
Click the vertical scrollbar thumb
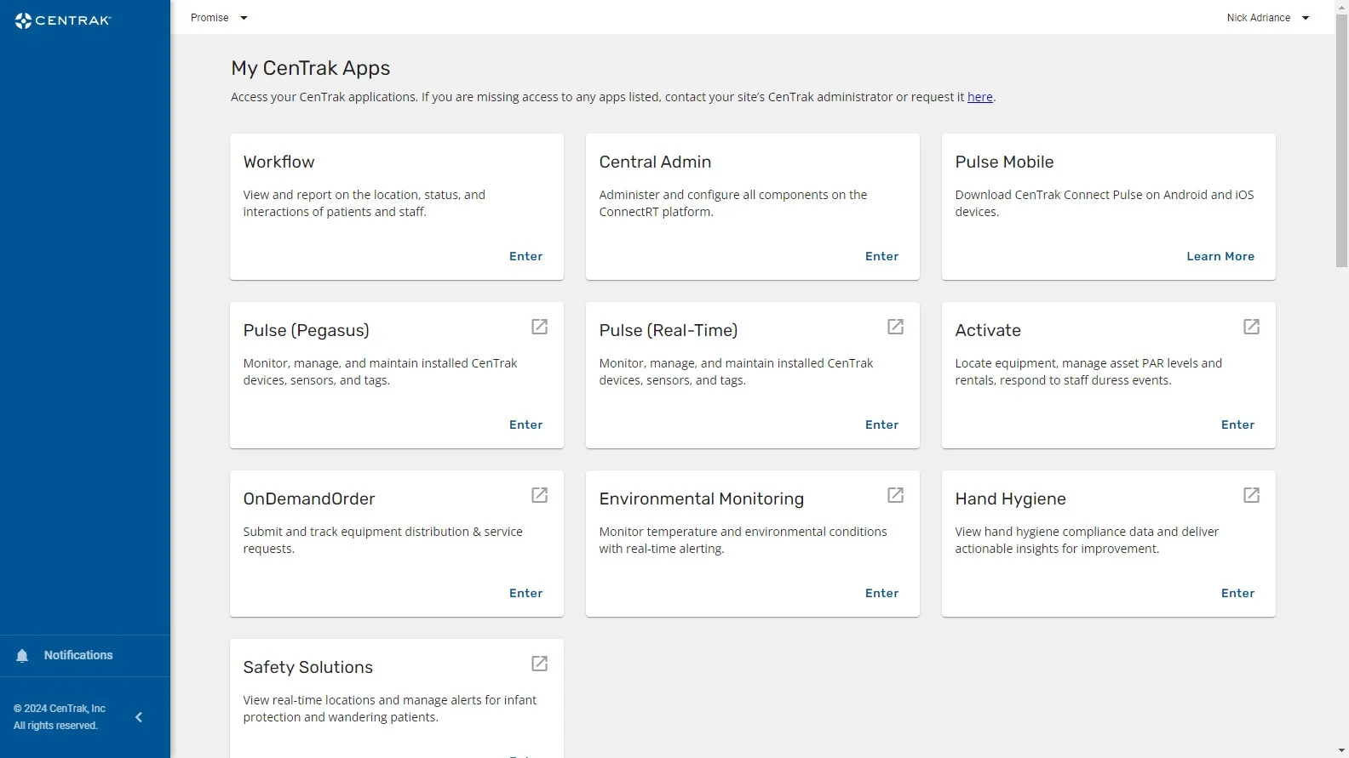pos(1341,140)
